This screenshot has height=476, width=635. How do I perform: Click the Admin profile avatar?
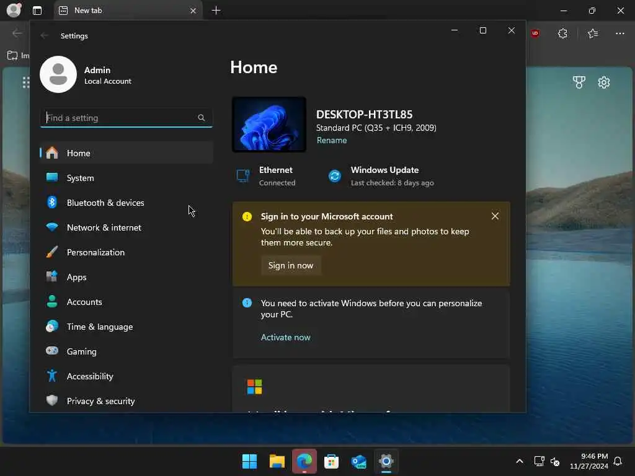[x=58, y=74]
